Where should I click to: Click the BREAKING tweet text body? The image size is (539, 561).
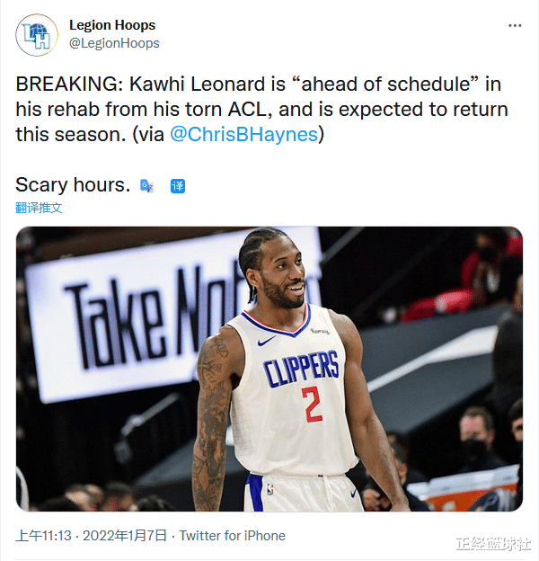[x=261, y=110]
